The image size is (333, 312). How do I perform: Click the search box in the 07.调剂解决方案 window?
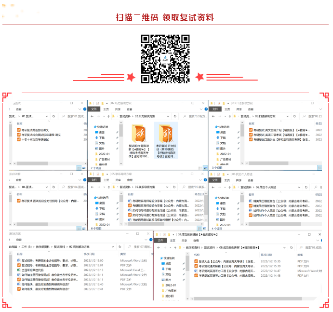tap(139, 247)
